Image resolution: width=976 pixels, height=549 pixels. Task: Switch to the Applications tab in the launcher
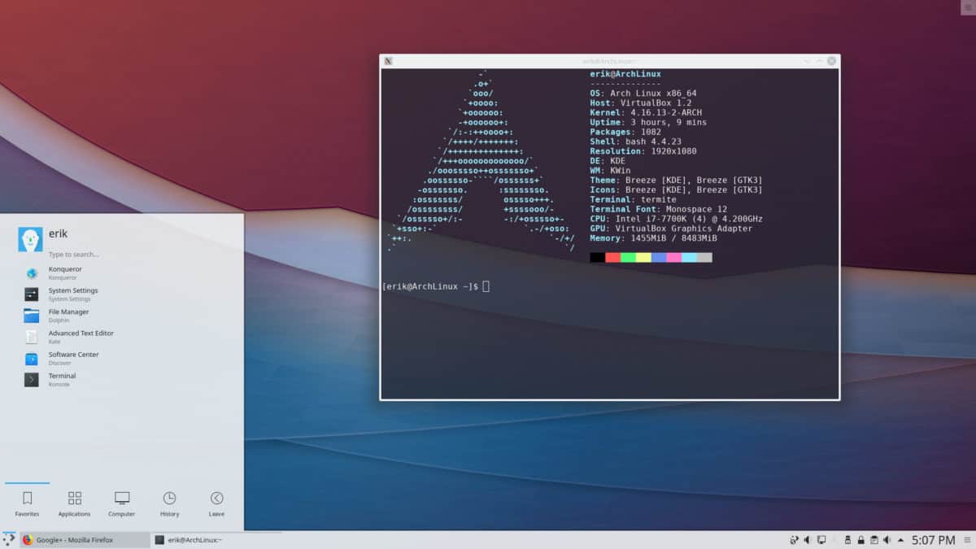point(74,503)
